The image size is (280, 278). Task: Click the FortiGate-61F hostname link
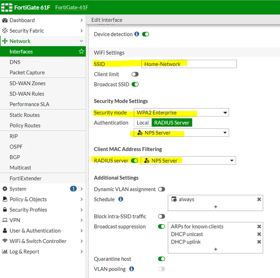coord(72,7)
